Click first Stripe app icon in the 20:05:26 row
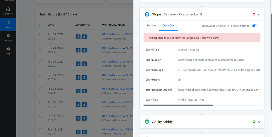Screen dimensions: 272x137 (78, 78)
